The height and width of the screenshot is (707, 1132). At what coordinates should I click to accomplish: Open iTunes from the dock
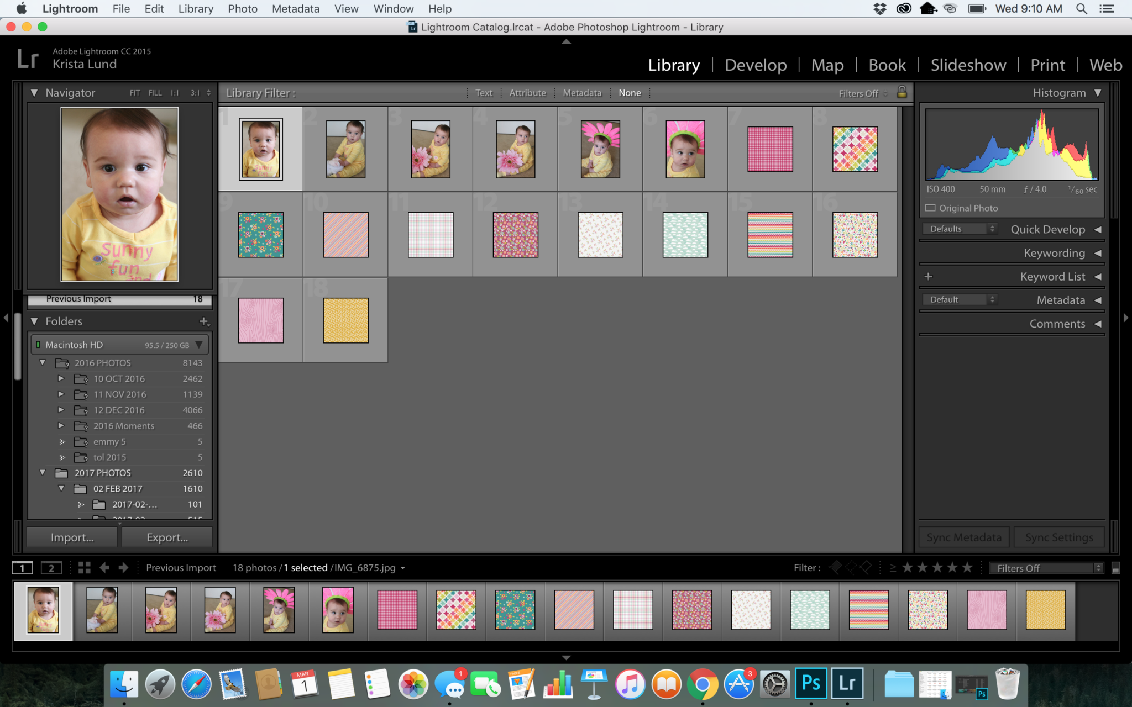pos(630,684)
